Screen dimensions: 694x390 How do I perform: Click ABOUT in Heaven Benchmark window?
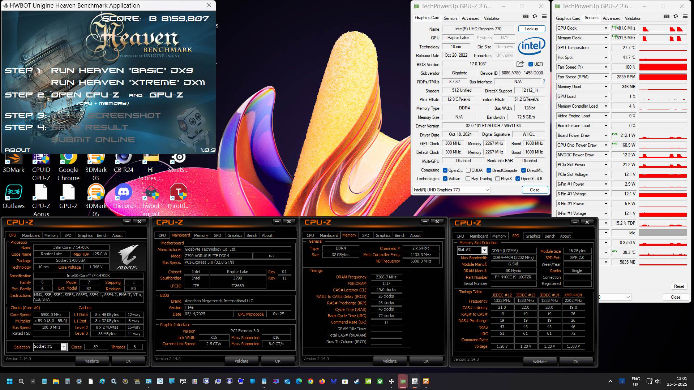(17, 150)
